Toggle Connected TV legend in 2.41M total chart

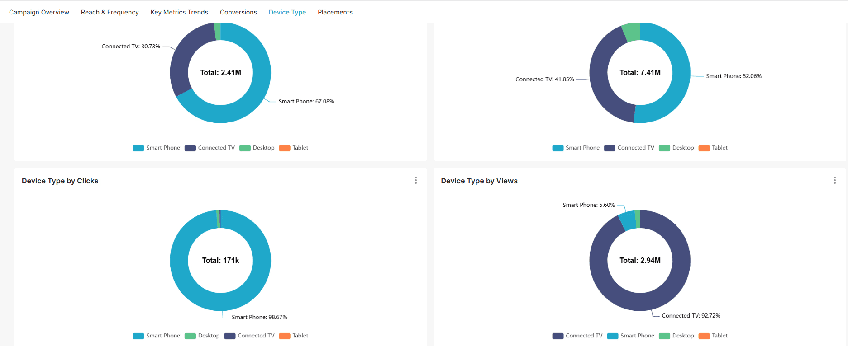coord(210,148)
